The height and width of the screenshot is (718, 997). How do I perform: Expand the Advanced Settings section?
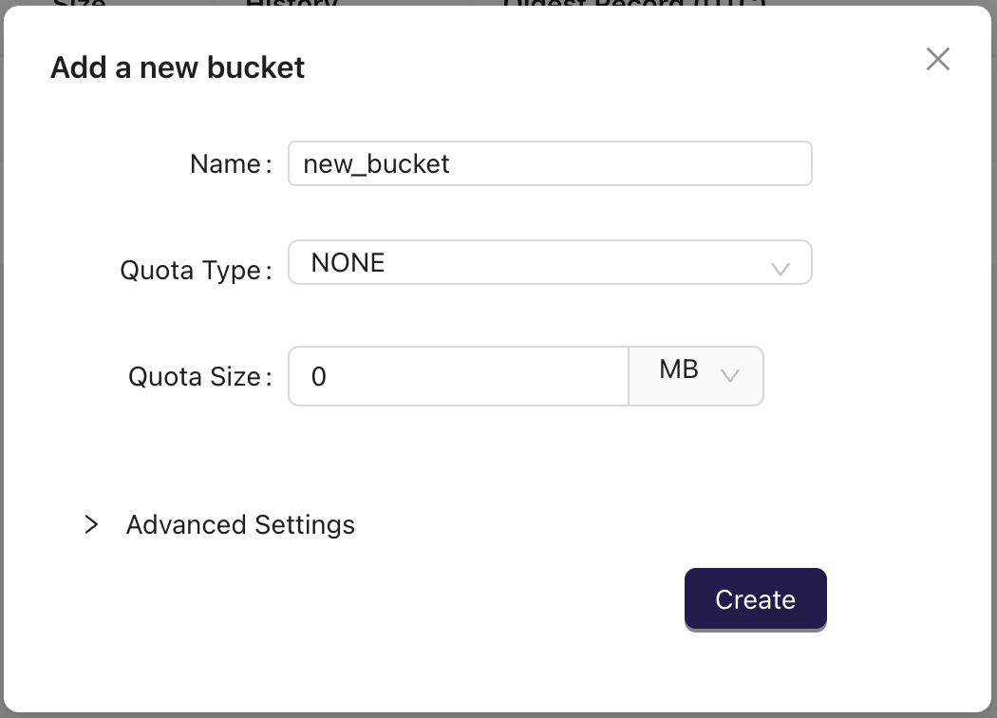(x=240, y=524)
